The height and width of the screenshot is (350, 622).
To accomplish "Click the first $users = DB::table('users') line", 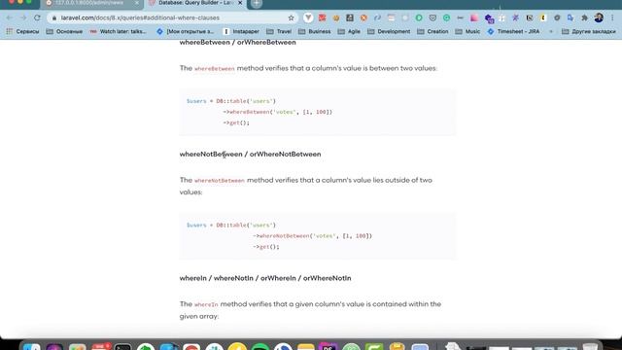I will pos(231,101).
